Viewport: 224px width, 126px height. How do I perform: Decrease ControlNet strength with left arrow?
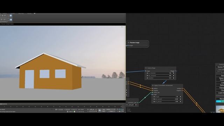154,97
